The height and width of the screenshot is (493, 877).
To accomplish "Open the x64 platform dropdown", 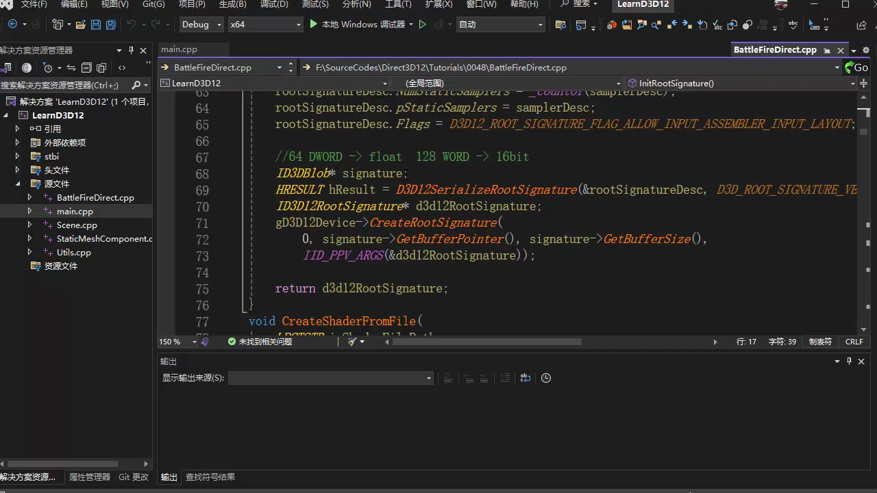I will [265, 25].
